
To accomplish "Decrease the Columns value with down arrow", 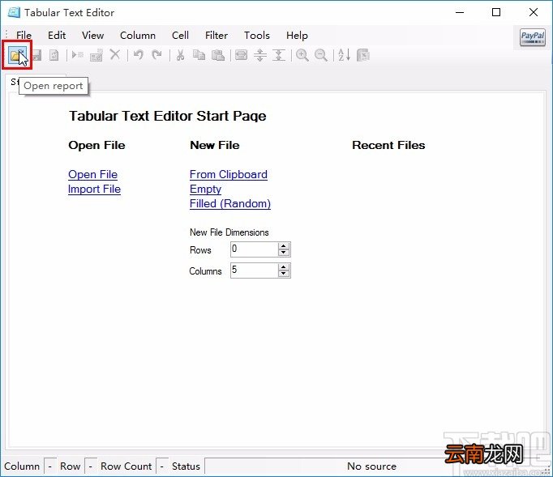I will tap(284, 274).
